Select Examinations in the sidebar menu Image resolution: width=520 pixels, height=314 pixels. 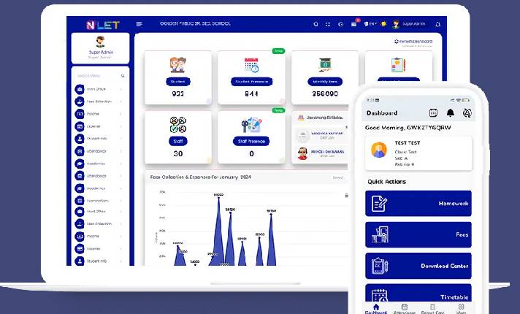[98, 200]
